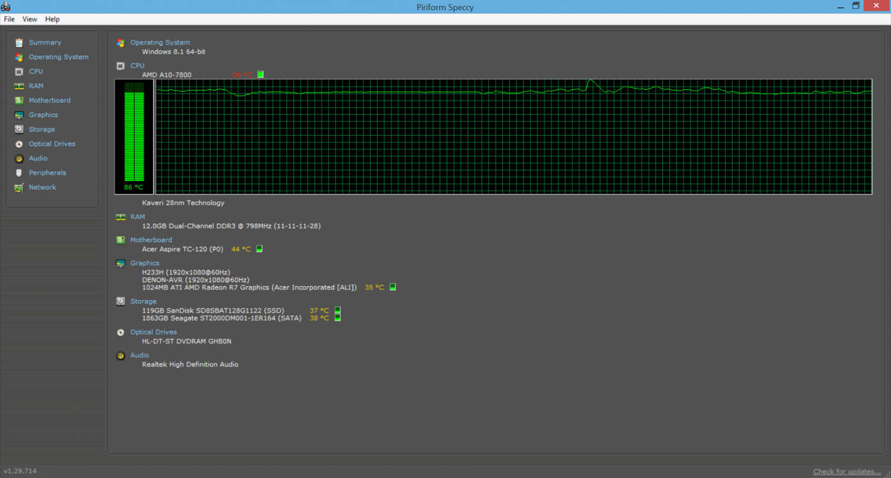Viewport: 891px width, 478px height.
Task: Click the AMD A10-7800 processor name
Action: point(167,75)
